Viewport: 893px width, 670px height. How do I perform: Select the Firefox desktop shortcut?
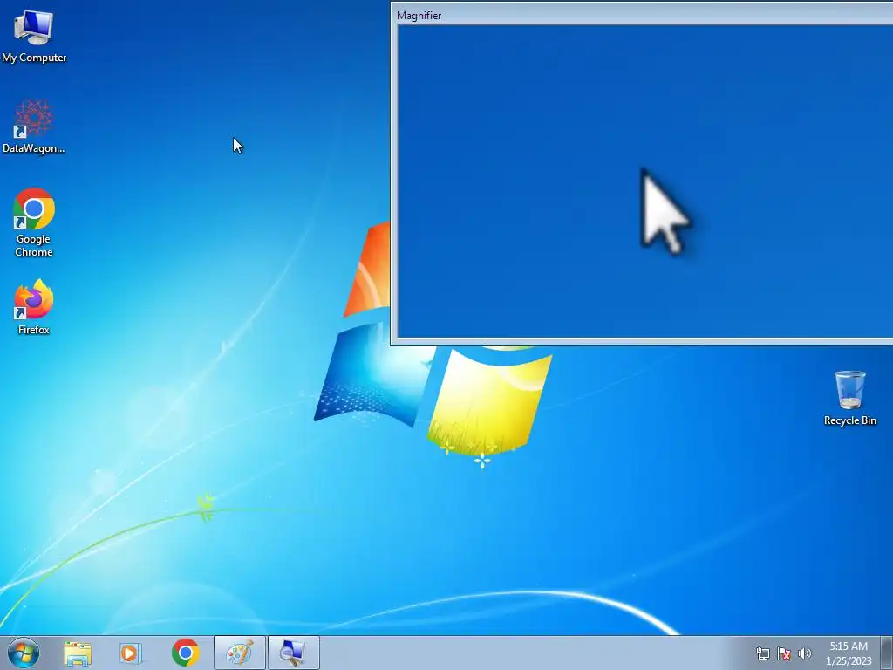(x=34, y=306)
